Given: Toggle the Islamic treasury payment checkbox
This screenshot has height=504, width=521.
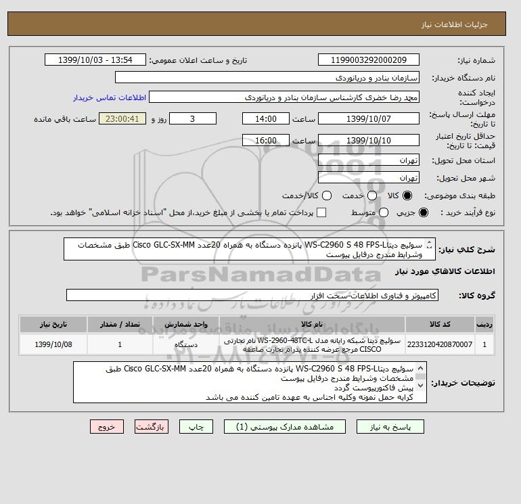Looking at the screenshot, I should point(321,212).
